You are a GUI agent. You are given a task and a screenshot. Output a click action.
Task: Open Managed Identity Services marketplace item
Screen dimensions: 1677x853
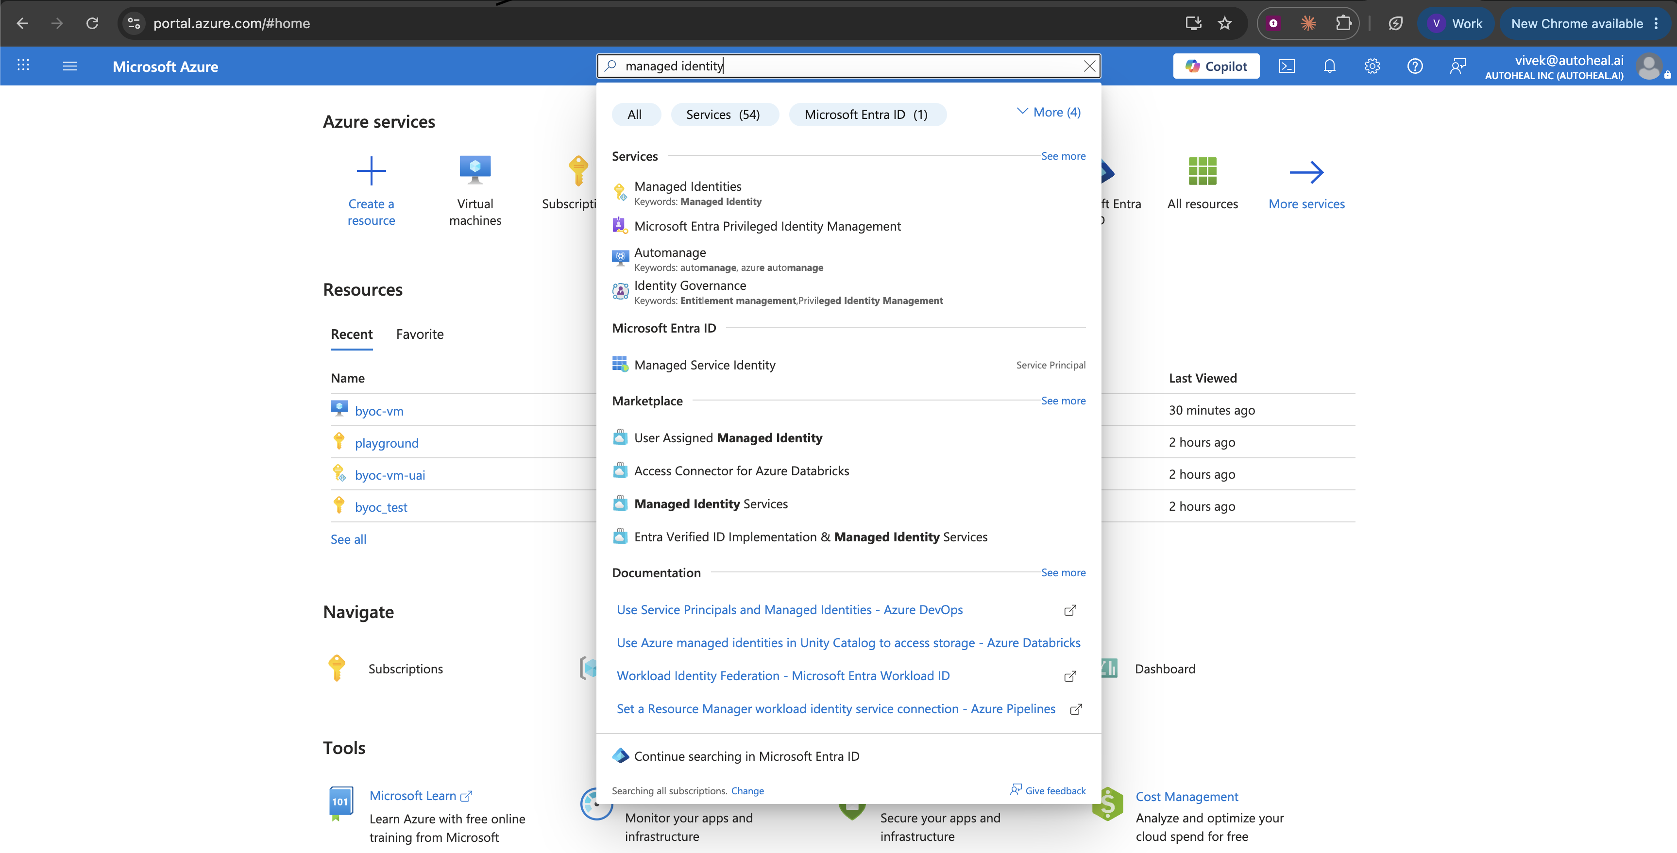coord(848,503)
